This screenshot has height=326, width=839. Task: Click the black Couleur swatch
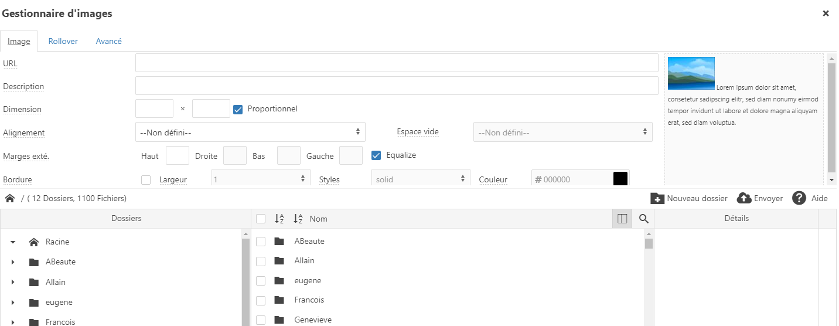tap(620, 179)
